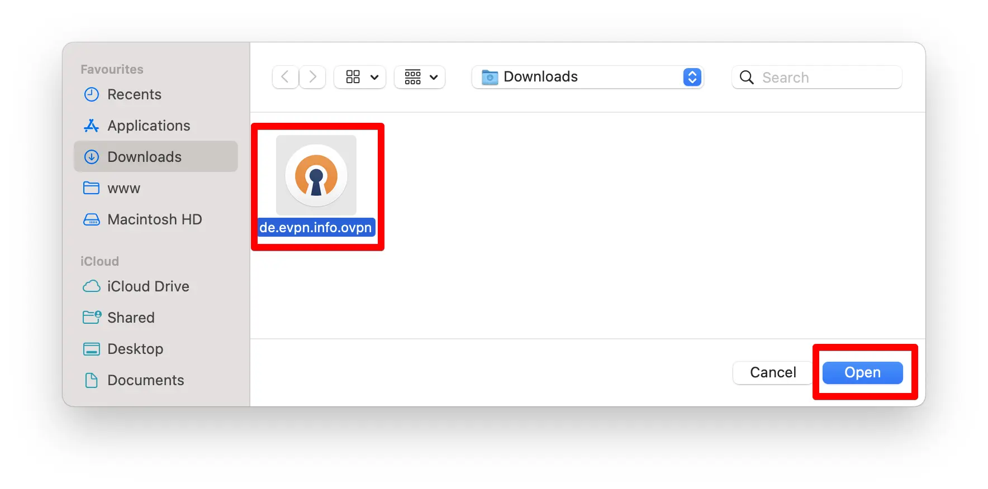Click the folder icon in location popup
988x489 pixels.
490,77
